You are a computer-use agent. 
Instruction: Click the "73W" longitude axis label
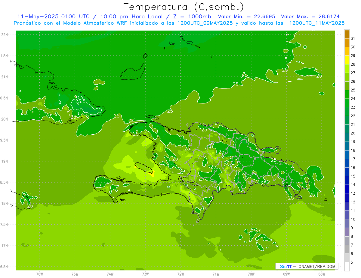[x=145, y=274]
